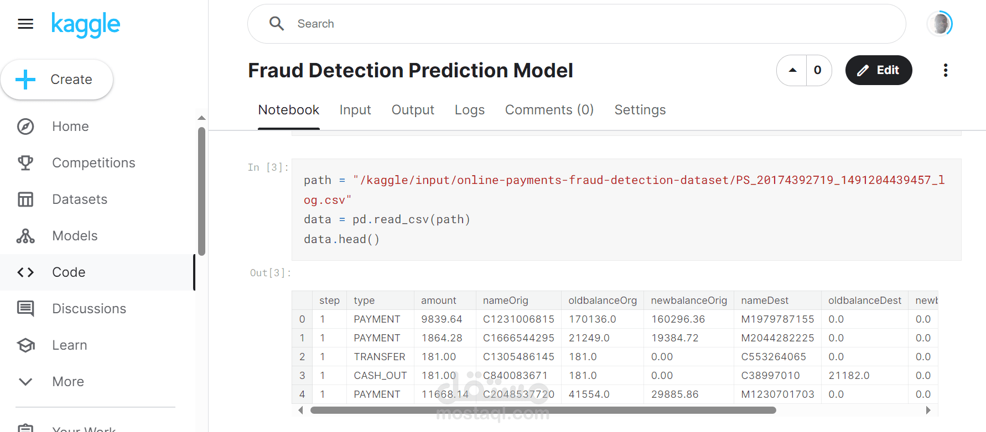
Task: Click the Edit button
Action: [879, 70]
